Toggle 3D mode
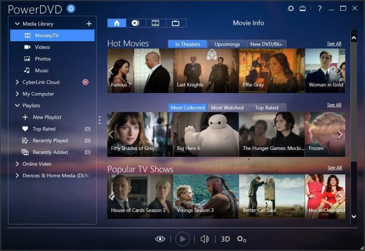Image resolution: width=365 pixels, height=251 pixels. click(x=225, y=239)
